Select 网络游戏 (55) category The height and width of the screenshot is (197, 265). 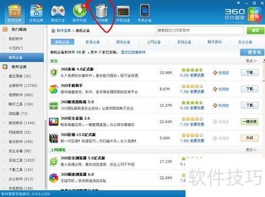tap(22, 132)
